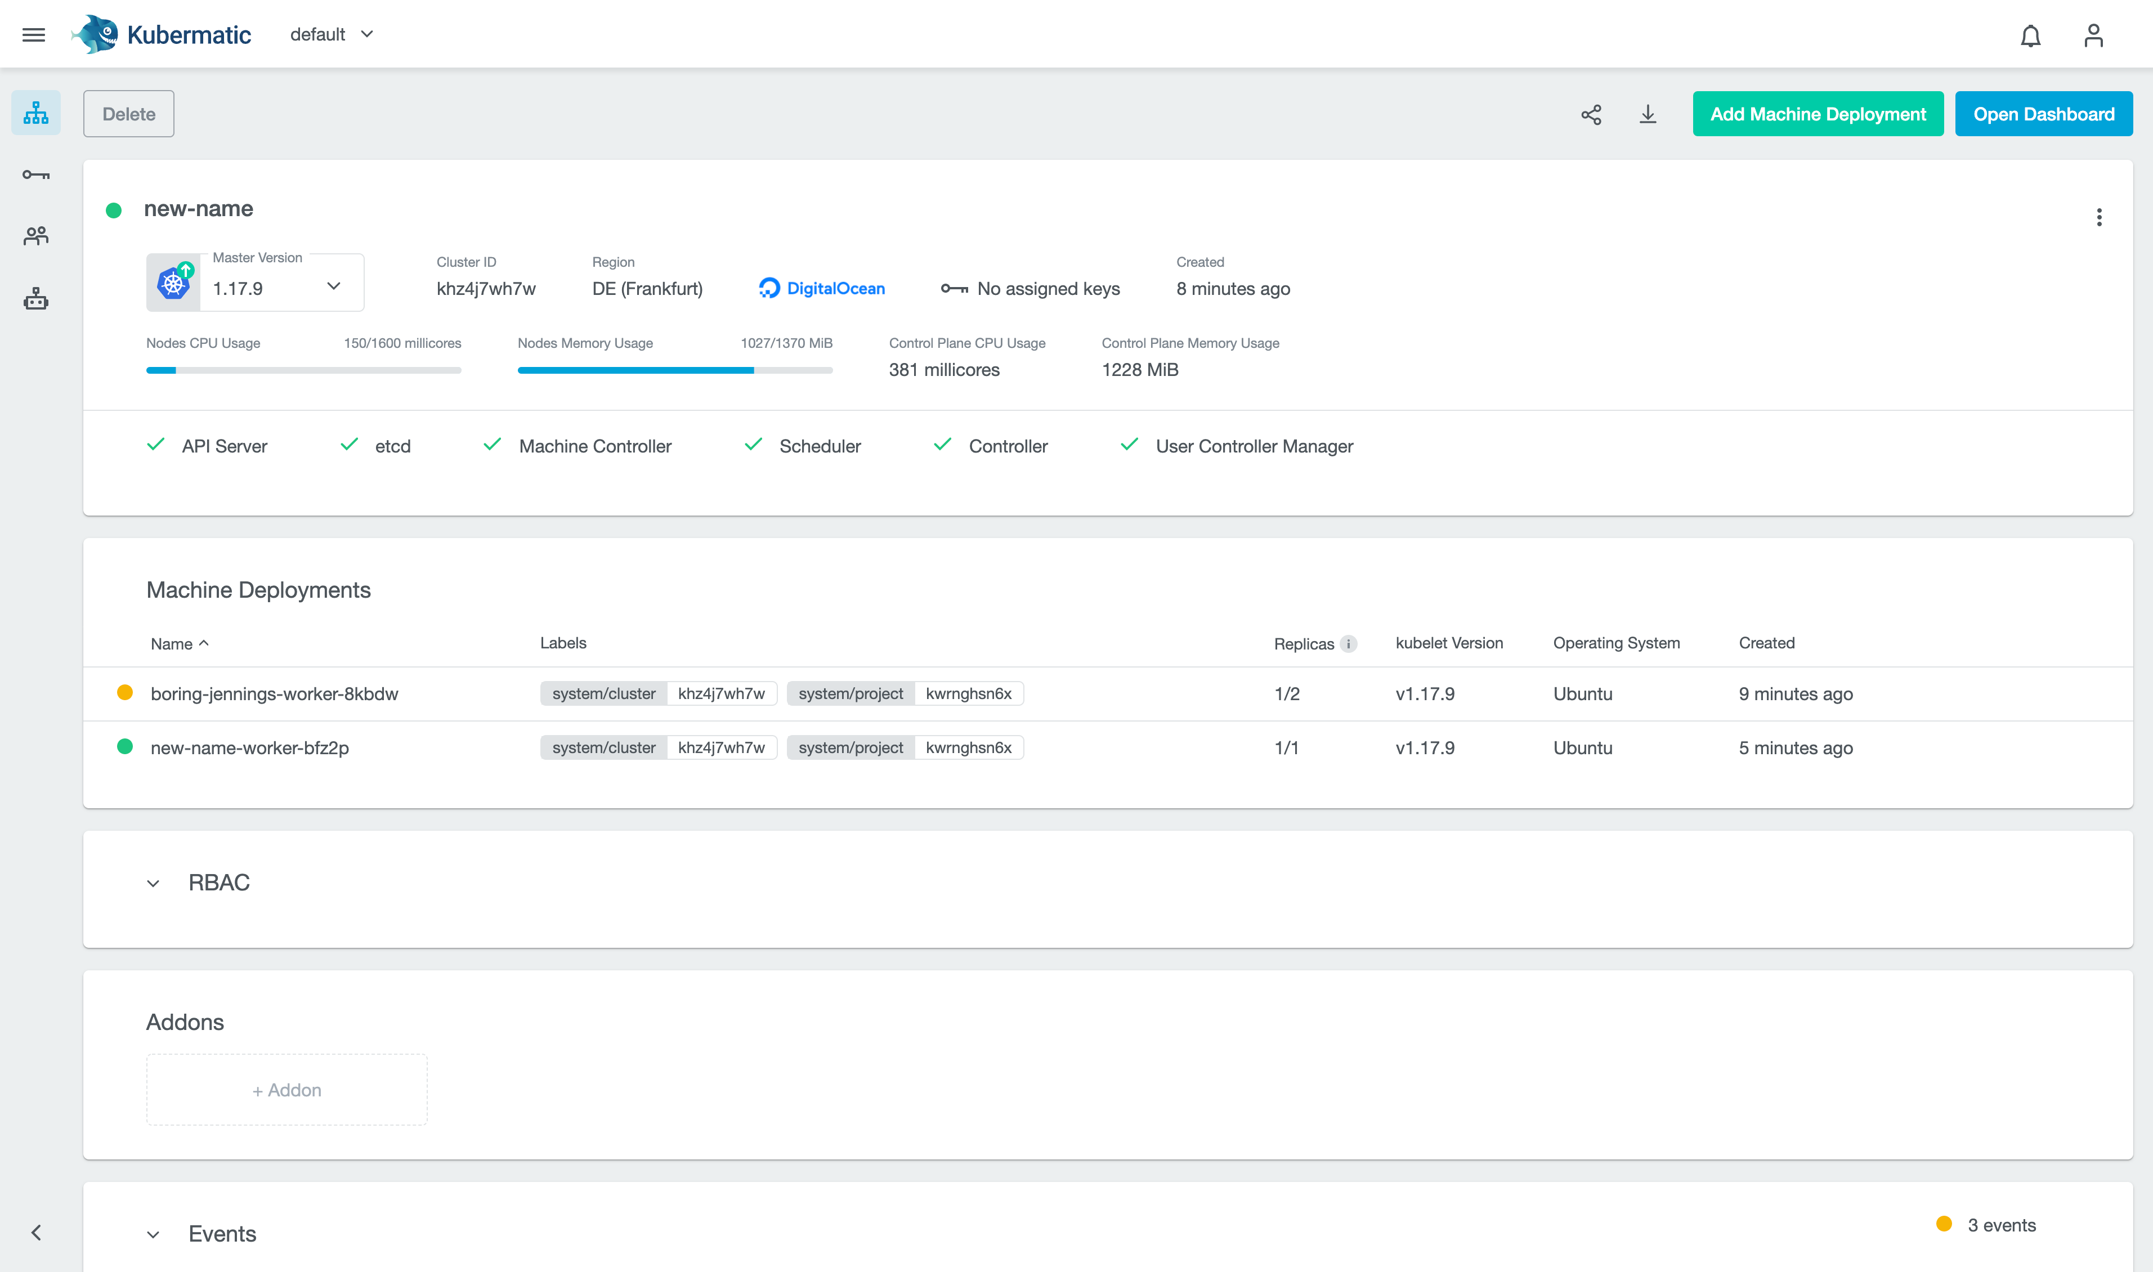
Task: Open the hamburger menu icon
Action: 33,34
